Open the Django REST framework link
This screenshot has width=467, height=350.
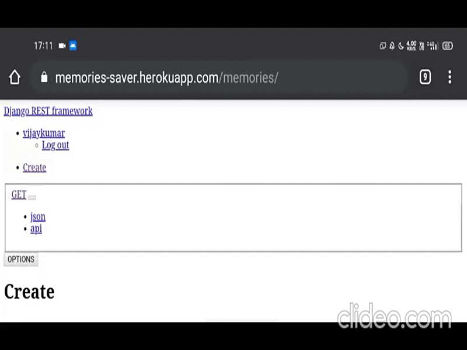(48, 111)
